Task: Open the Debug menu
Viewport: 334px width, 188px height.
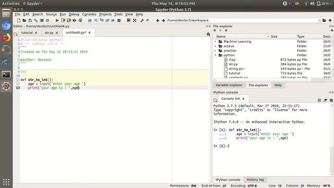Action: click(74, 14)
